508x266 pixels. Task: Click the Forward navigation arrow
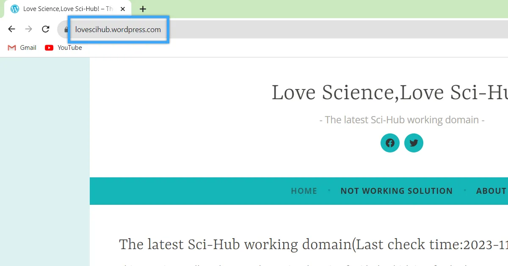click(x=28, y=29)
